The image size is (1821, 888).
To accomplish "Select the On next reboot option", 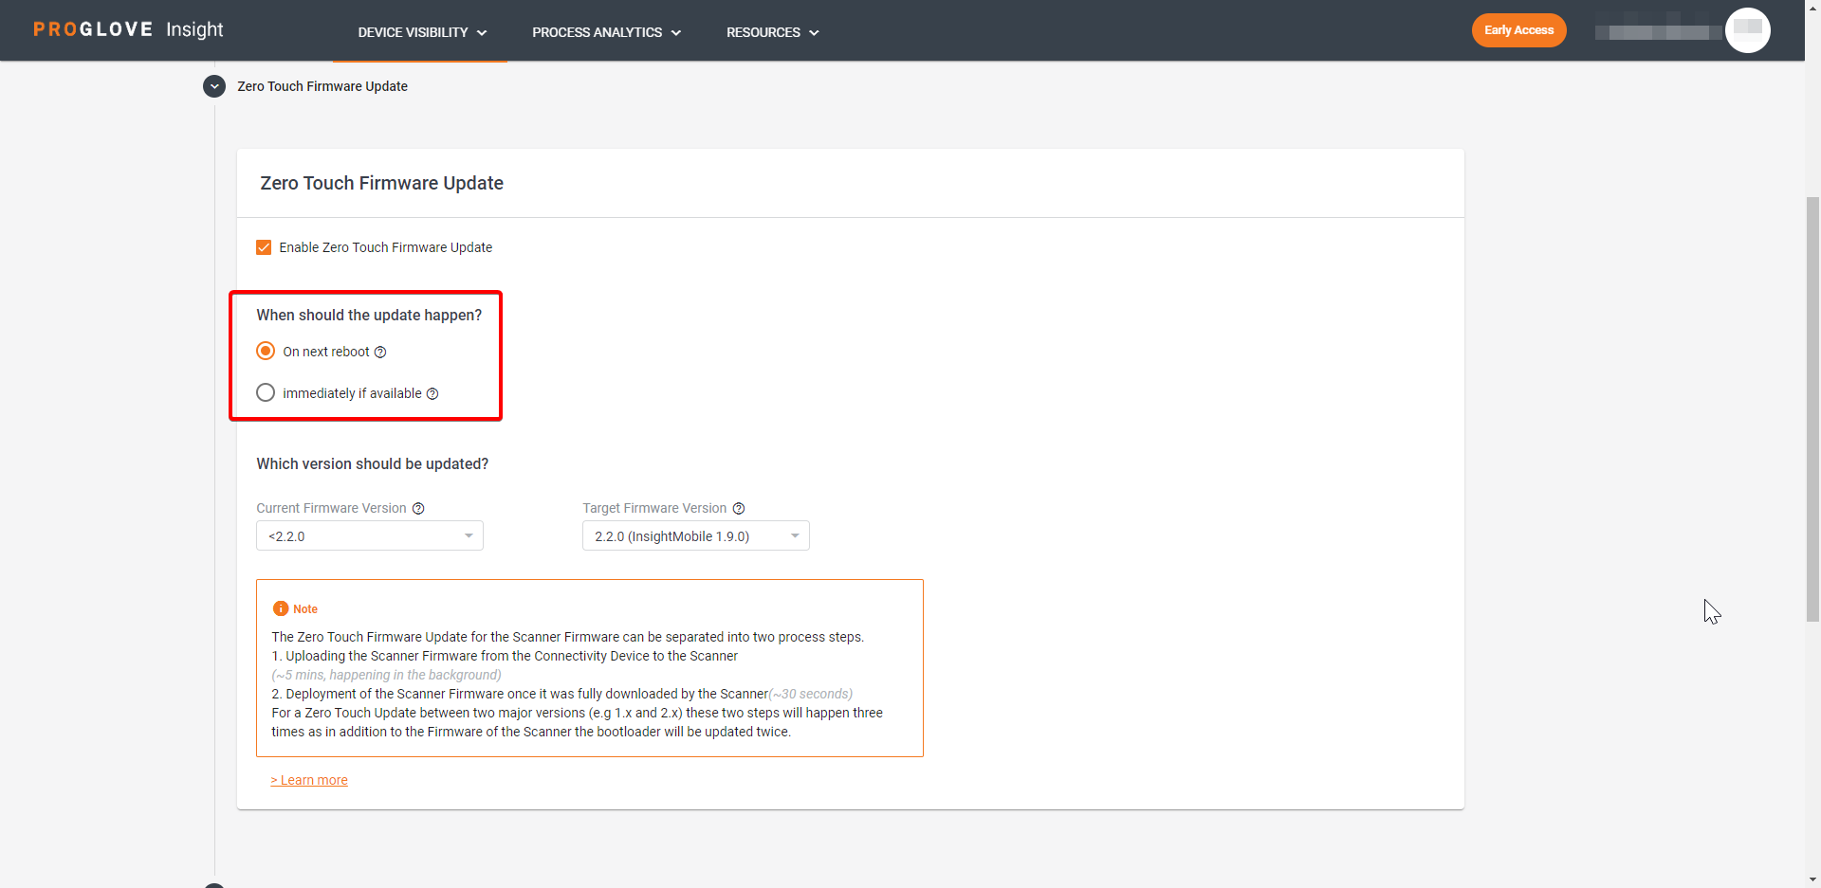I will click(x=266, y=351).
